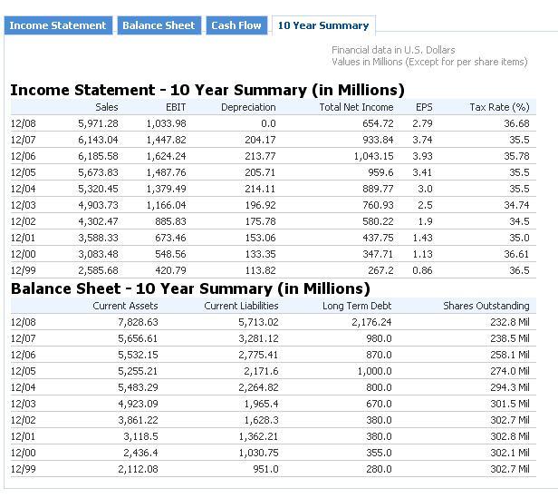Select the 10 Year Summary tab

pyautogui.click(x=323, y=25)
